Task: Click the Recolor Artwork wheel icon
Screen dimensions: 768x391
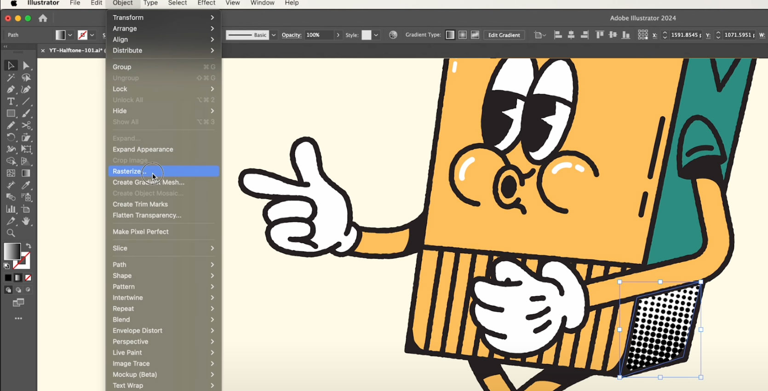Action: [393, 35]
